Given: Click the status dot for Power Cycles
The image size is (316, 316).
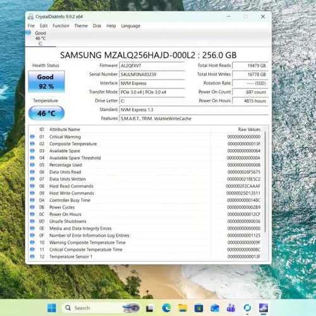Looking at the screenshot, I should point(32,207).
